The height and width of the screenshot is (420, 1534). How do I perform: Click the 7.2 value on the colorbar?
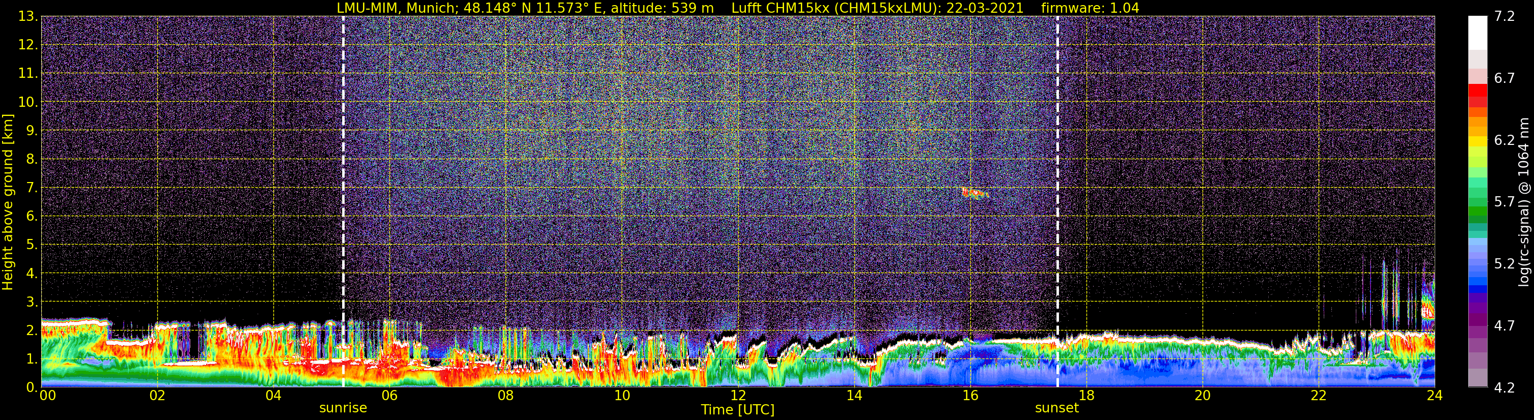[x=1504, y=17]
